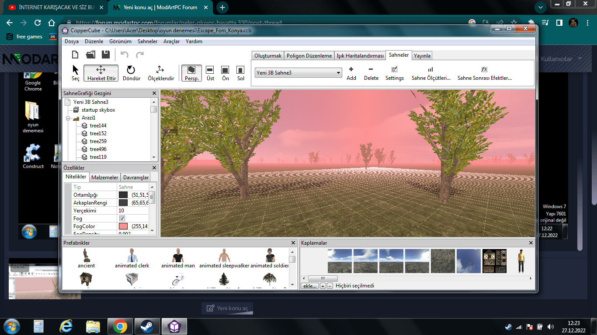Screen dimensions: 597x335
Task: Switch to the Işık Haritalandırması tab
Action: point(360,56)
